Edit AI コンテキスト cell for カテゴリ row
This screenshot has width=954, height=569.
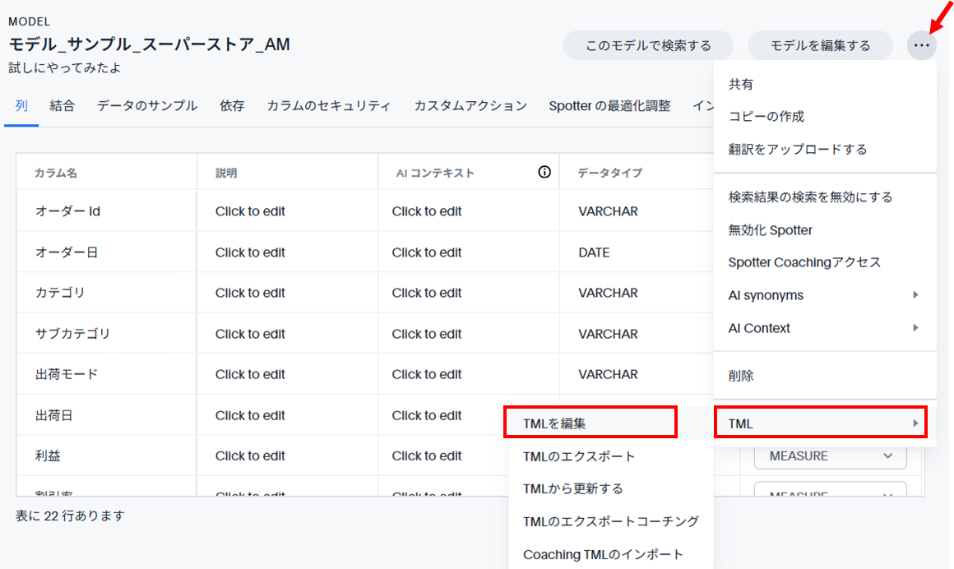click(x=427, y=293)
